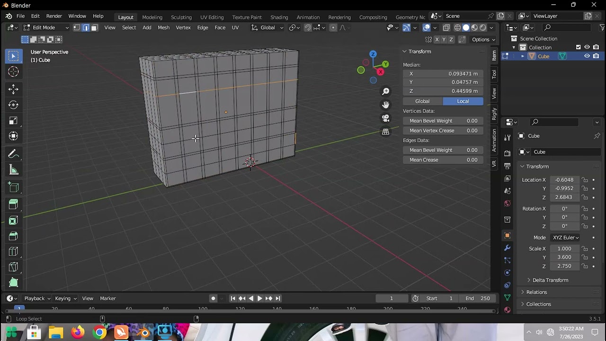The image size is (606, 341).
Task: Adjust Mean Vertex Crease slider
Action: pos(443,131)
